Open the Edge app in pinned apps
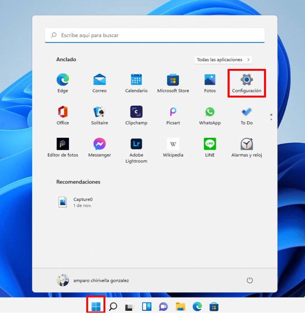 point(63,83)
